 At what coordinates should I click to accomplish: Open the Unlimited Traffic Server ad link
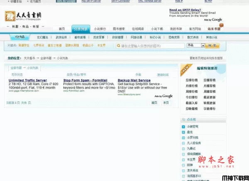click(28, 80)
